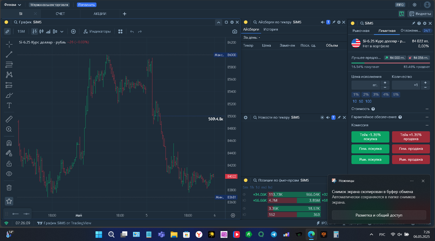Toggle the lock all drawings icon
Screen dimensions: 435x241
(9, 164)
